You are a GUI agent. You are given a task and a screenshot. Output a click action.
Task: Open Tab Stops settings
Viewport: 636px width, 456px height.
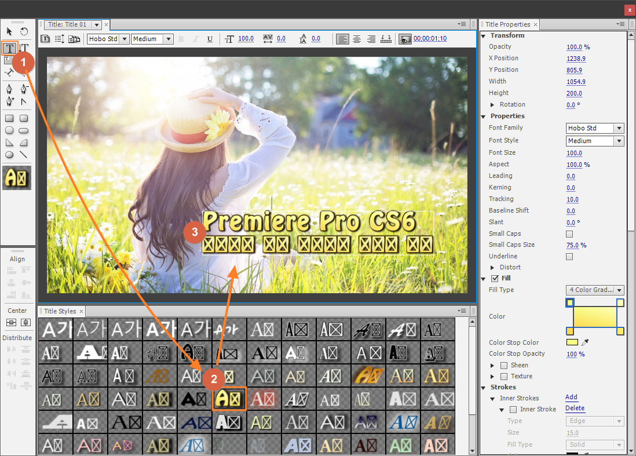[386, 39]
